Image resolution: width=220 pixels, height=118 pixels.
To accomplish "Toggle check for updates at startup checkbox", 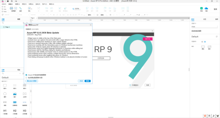I will pyautogui.click(x=26, y=75).
